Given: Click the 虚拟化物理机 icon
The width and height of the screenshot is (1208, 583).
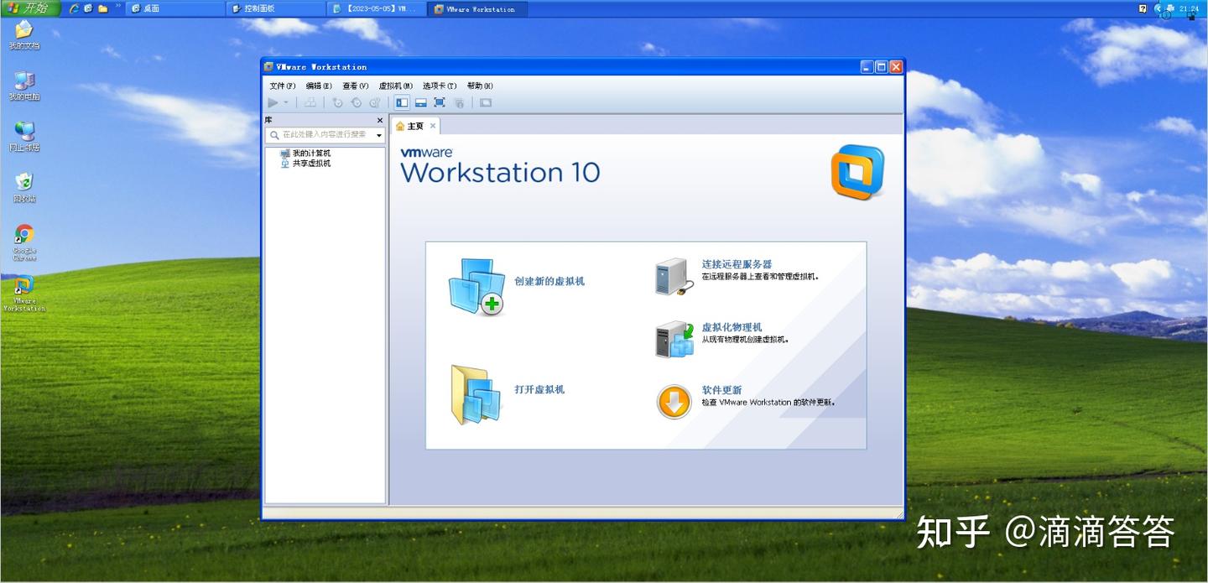Looking at the screenshot, I should coord(673,338).
